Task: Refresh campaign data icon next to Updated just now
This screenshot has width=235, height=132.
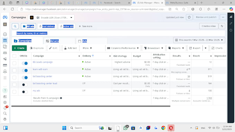Action: pos(189,17)
